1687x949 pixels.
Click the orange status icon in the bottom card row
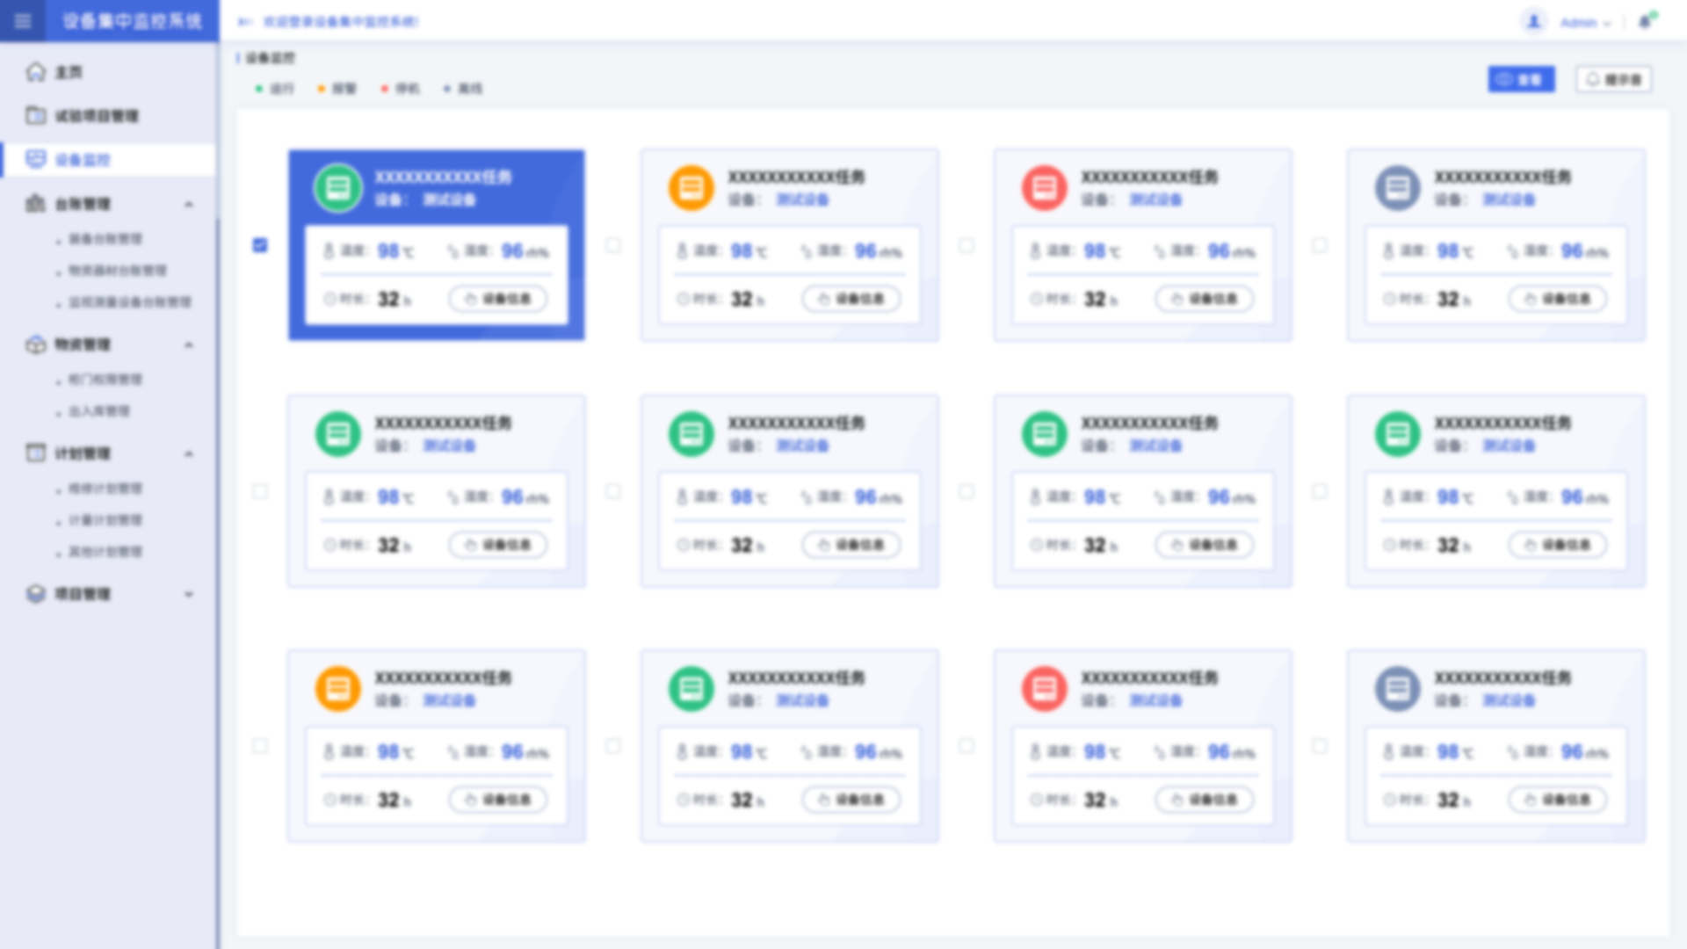(338, 688)
